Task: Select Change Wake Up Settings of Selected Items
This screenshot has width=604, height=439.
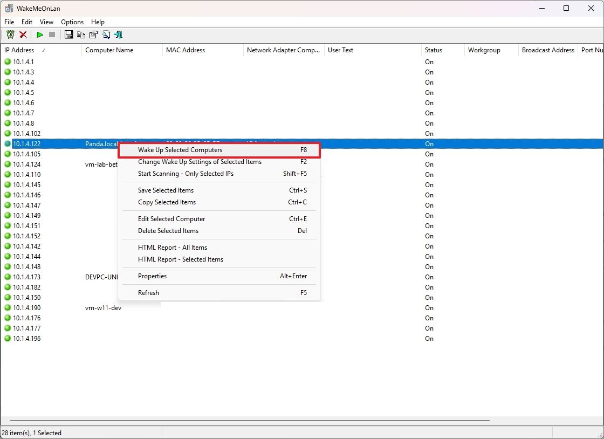Action: 200,162
